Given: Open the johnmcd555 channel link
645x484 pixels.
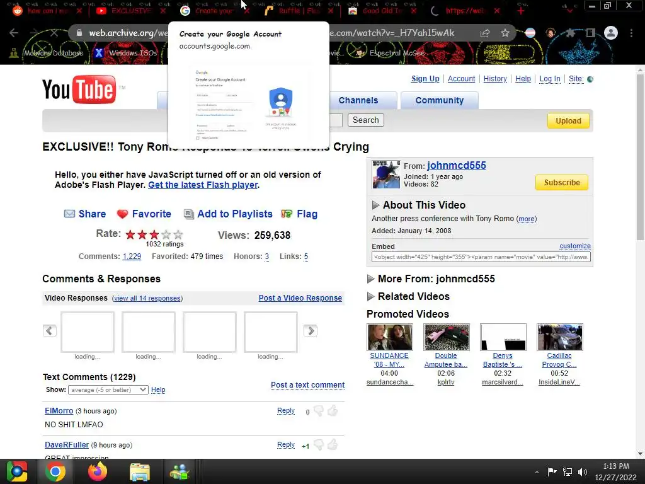Looking at the screenshot, I should [x=457, y=166].
